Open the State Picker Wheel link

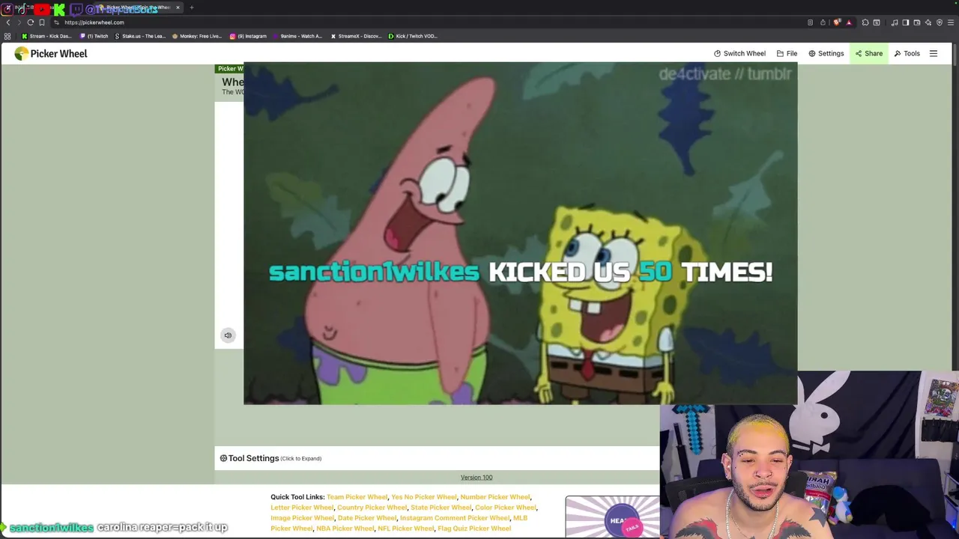[x=441, y=508]
